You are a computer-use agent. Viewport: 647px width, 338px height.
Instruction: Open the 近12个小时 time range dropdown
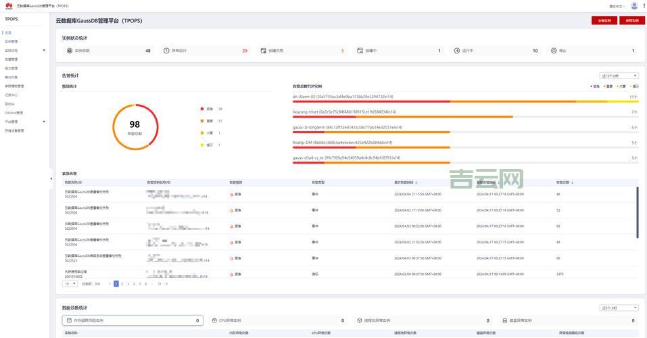(619, 76)
